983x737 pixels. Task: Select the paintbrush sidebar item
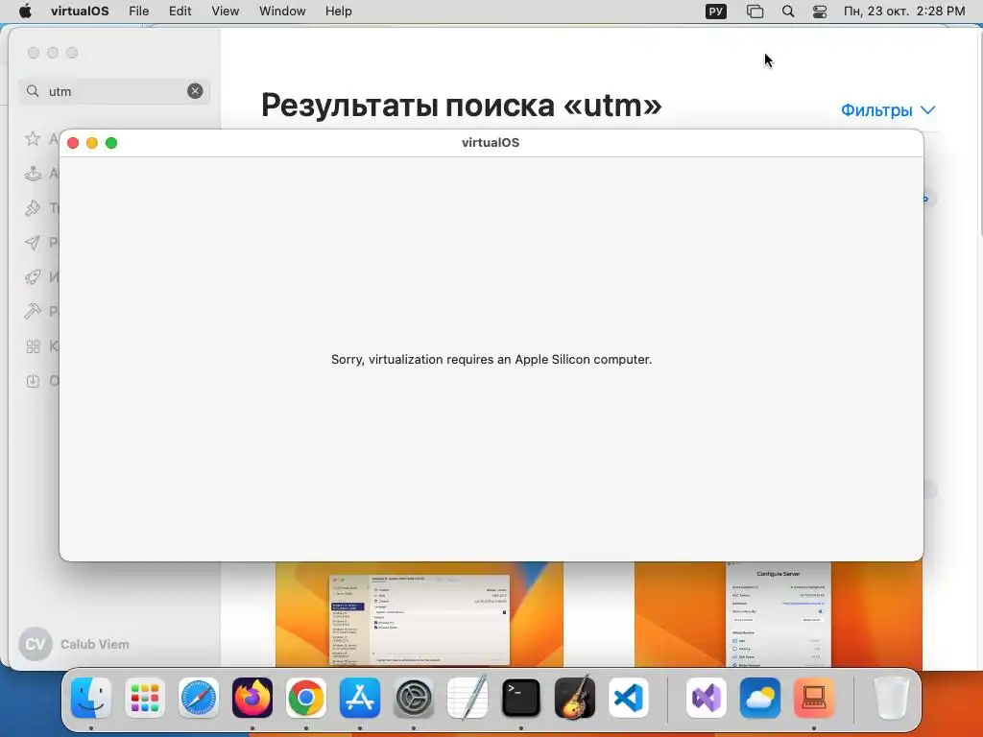pyautogui.click(x=33, y=207)
